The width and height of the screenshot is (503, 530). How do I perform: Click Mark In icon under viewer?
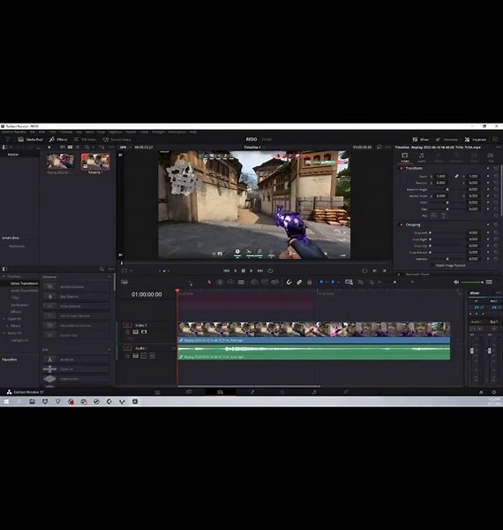pyautogui.click(x=374, y=271)
